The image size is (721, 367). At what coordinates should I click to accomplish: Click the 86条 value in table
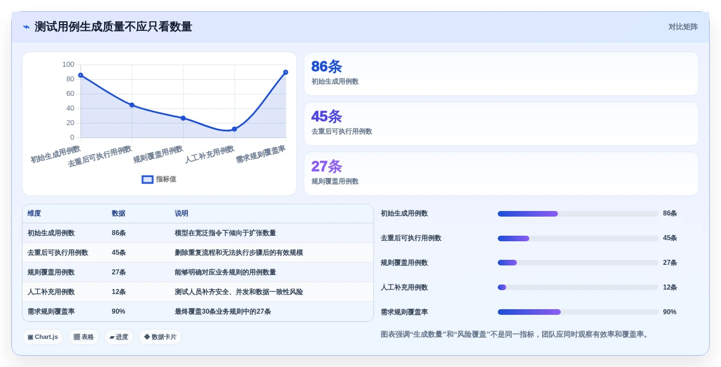tap(119, 233)
